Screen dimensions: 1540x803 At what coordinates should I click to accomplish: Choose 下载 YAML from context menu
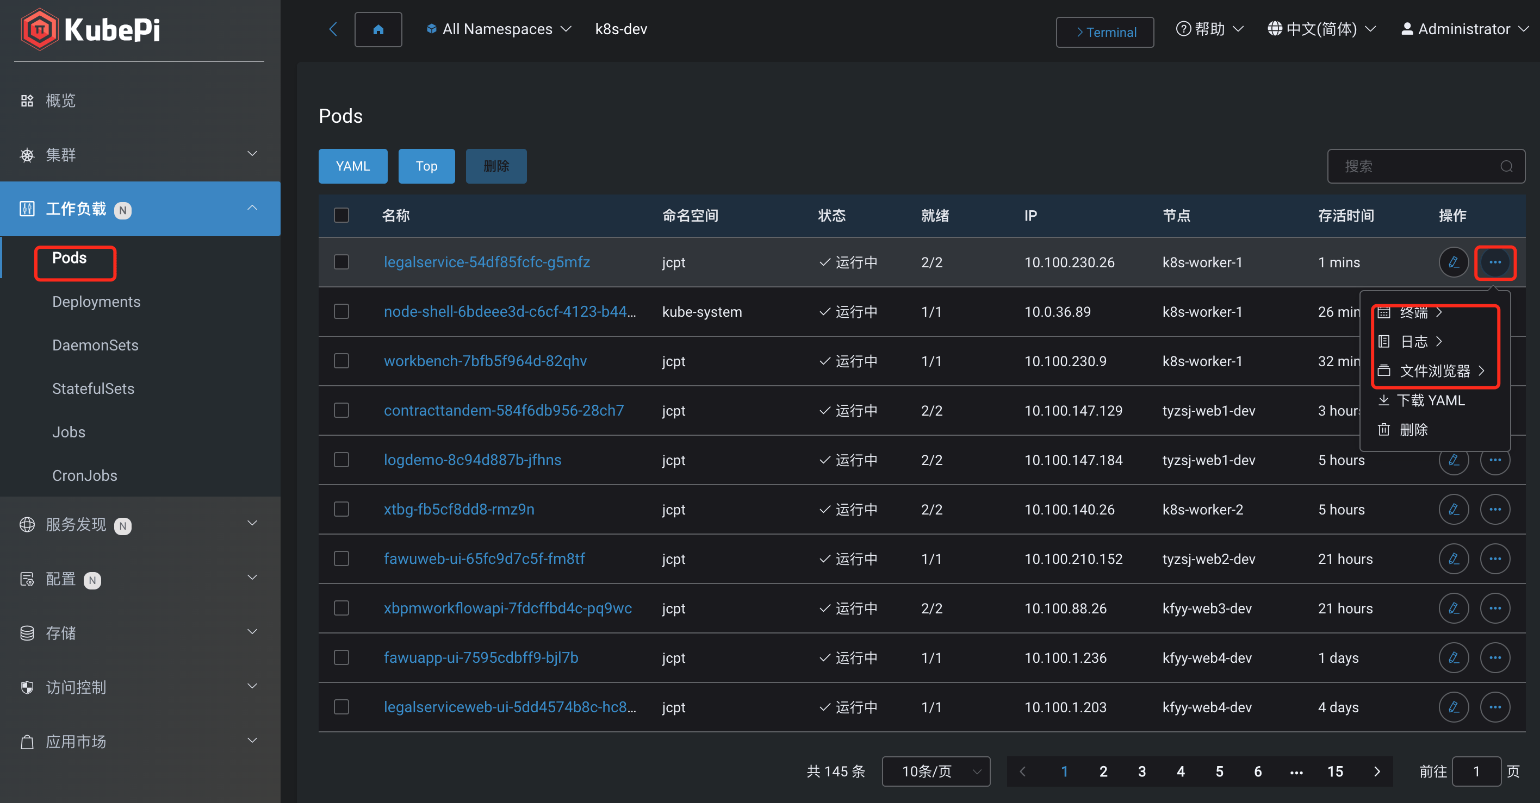[1430, 400]
